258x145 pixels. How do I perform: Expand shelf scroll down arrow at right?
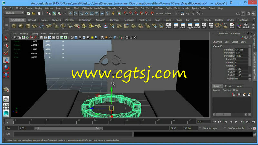[253, 28]
